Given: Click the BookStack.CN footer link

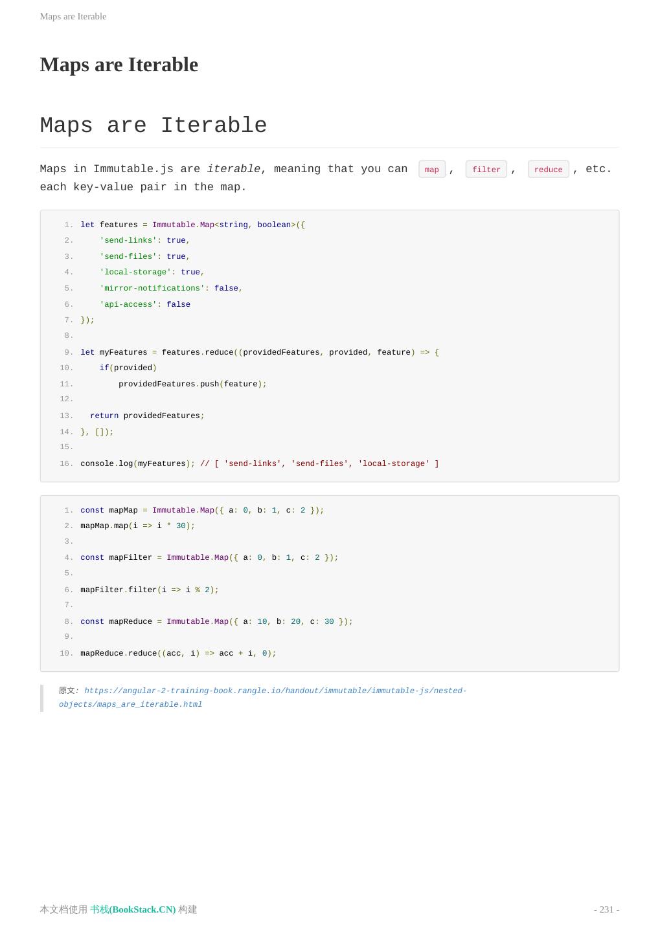Looking at the screenshot, I should click(x=133, y=909).
